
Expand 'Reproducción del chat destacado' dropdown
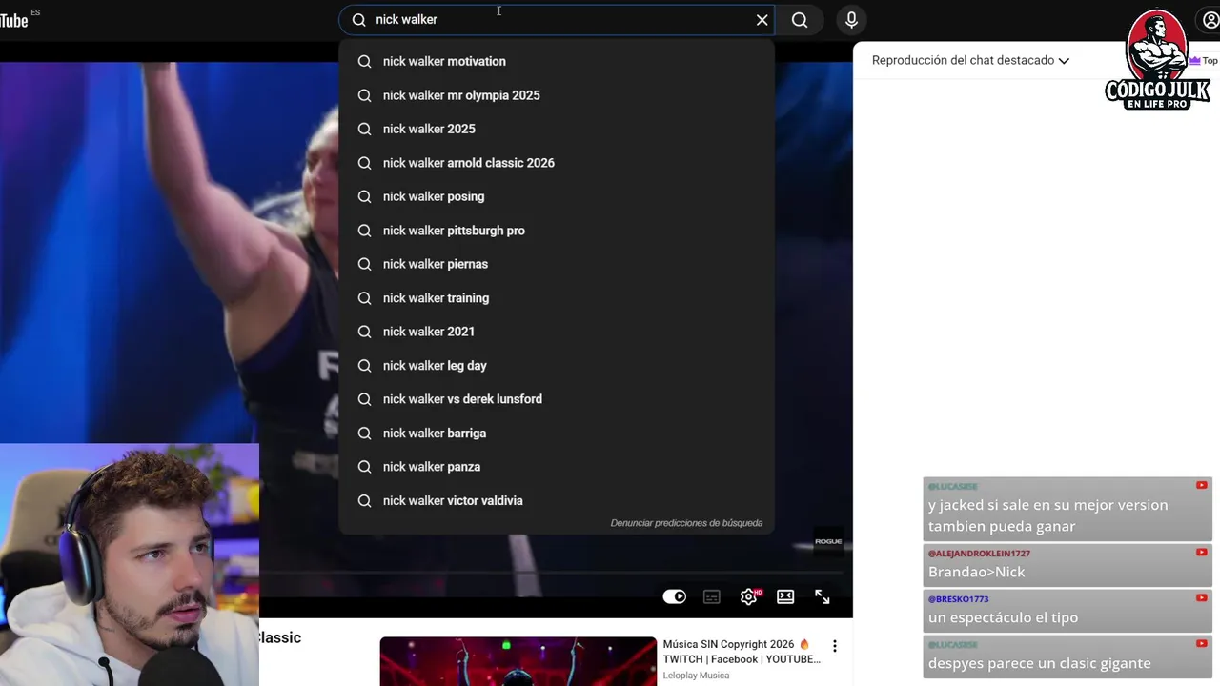pos(970,60)
